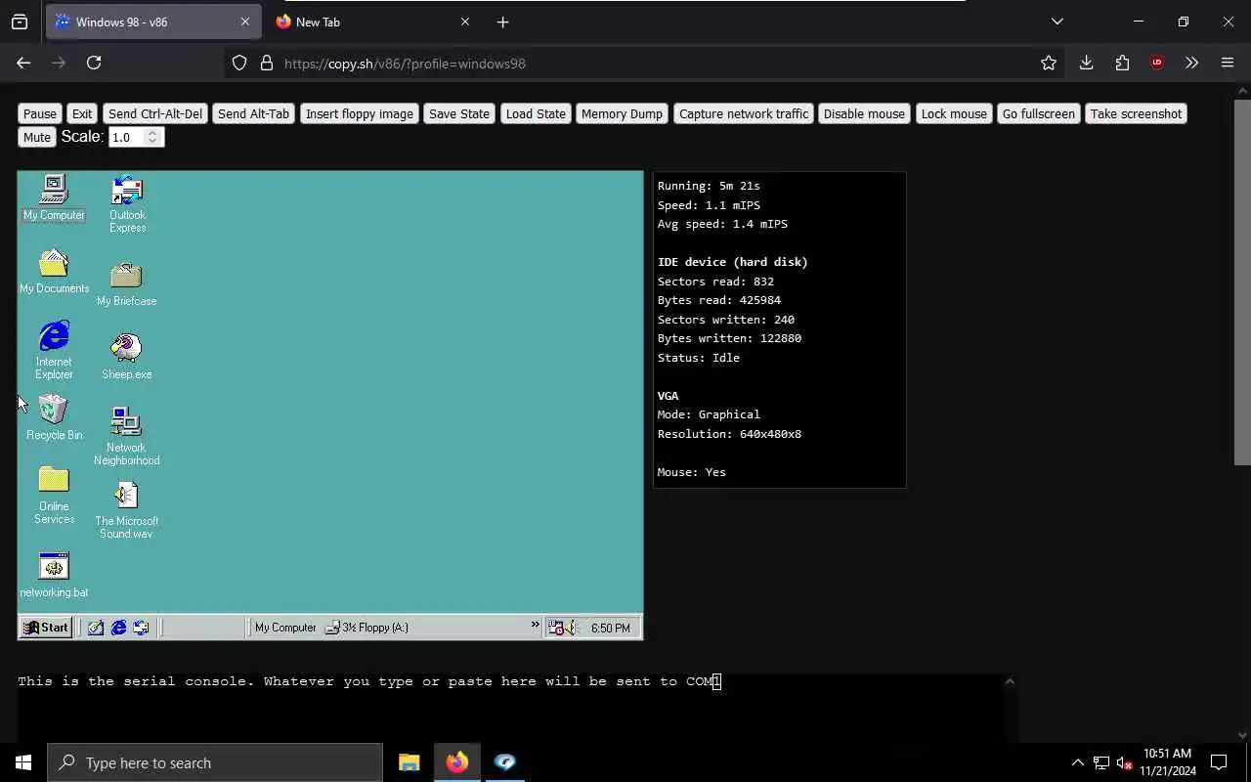1251x782 pixels.
Task: Switch emulator to fullscreen
Action: (1039, 113)
